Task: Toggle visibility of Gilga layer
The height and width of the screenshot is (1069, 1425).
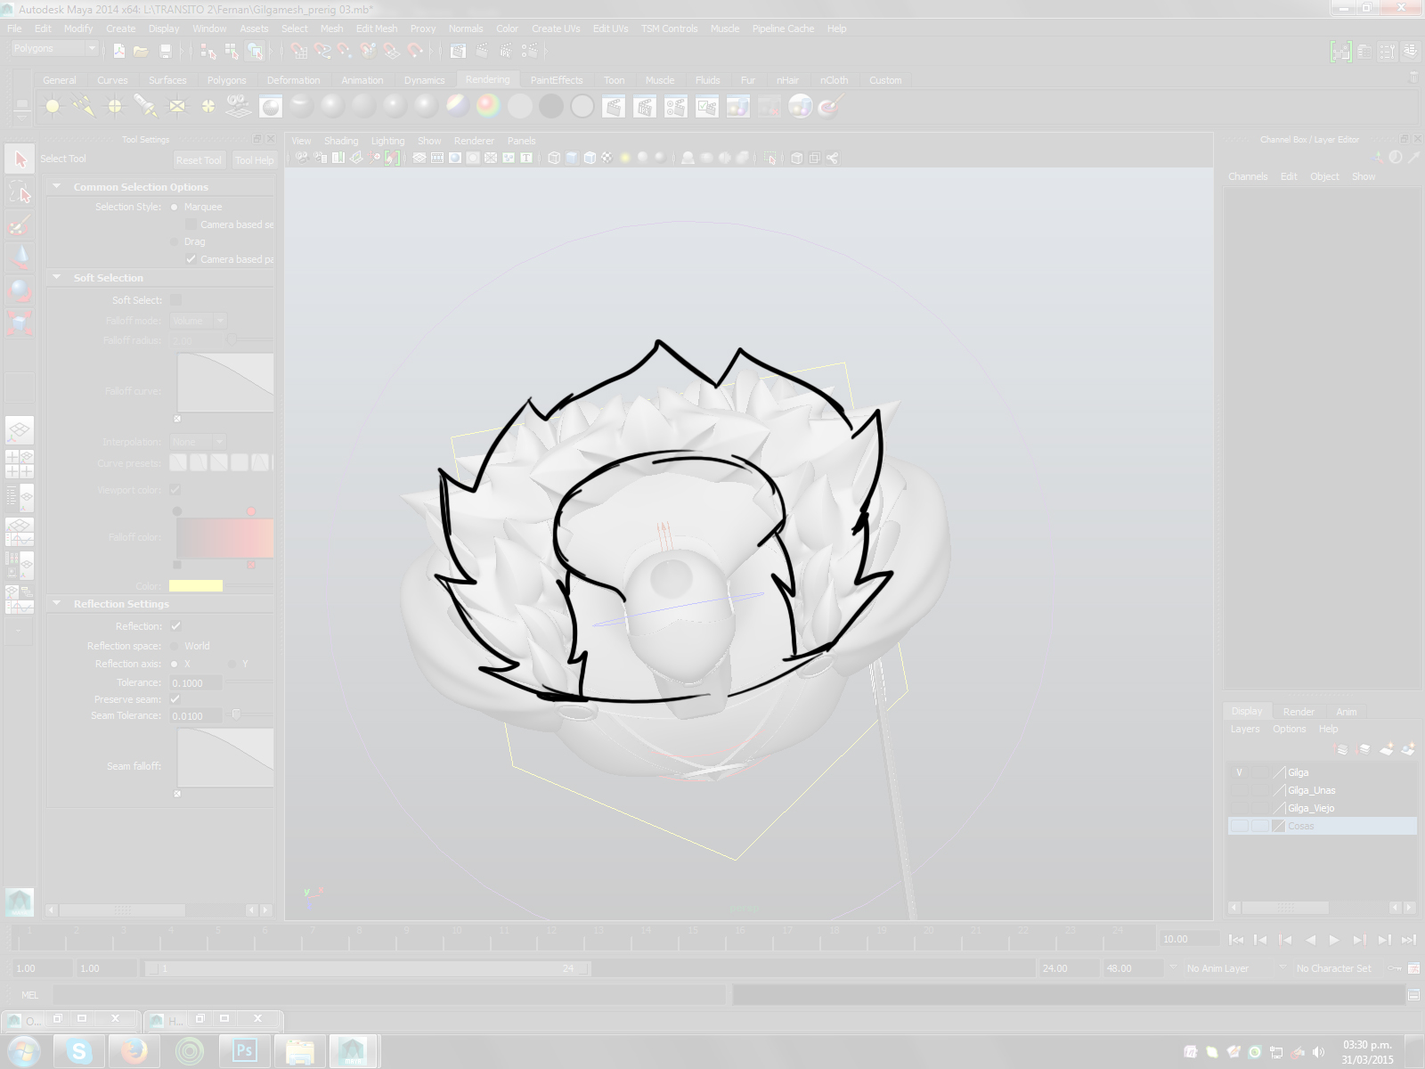Action: point(1239,772)
